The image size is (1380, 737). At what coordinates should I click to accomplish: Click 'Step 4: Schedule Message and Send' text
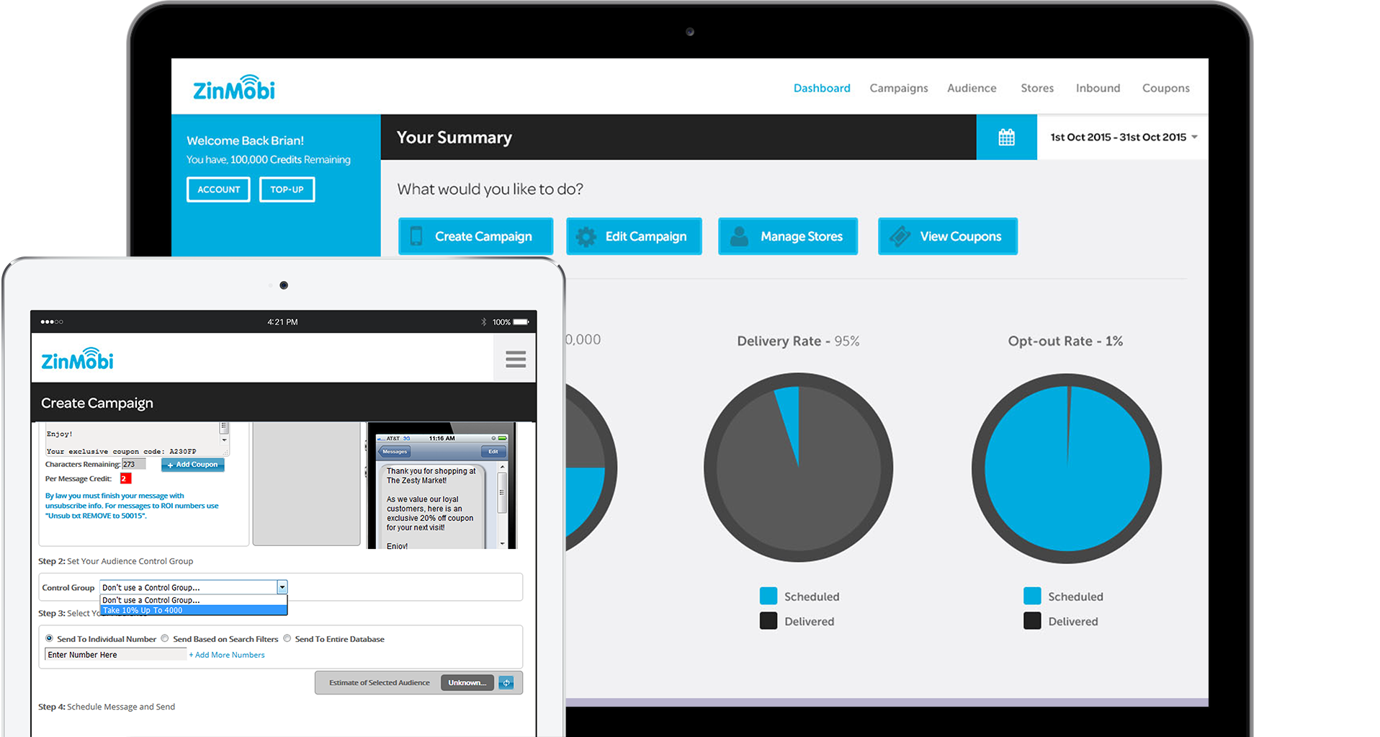pyautogui.click(x=107, y=707)
